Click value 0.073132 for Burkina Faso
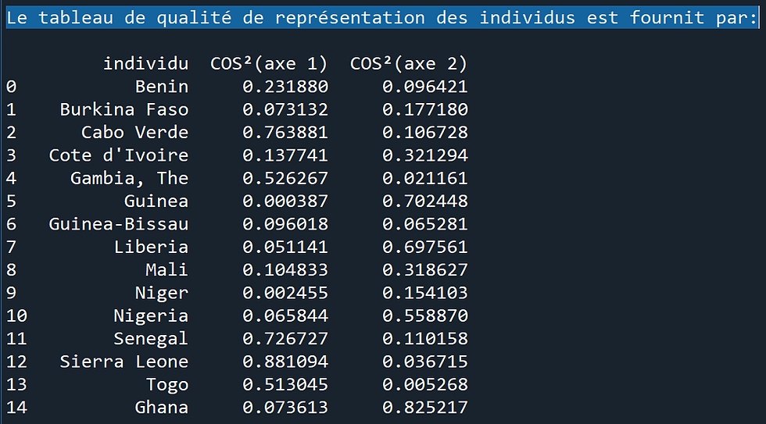 click(285, 109)
